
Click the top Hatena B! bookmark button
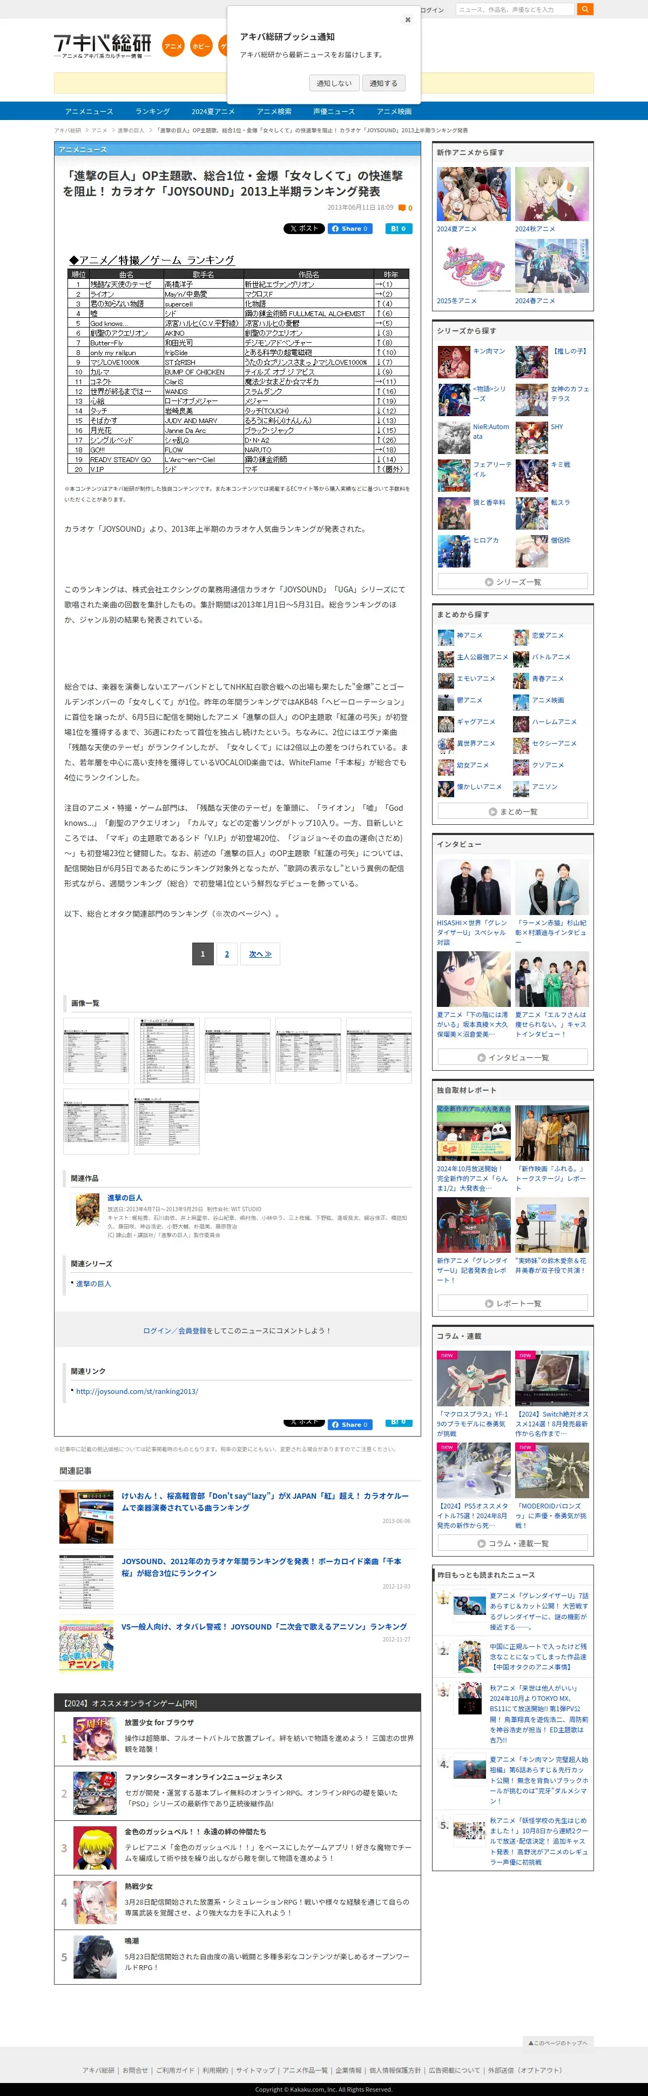[x=399, y=229]
